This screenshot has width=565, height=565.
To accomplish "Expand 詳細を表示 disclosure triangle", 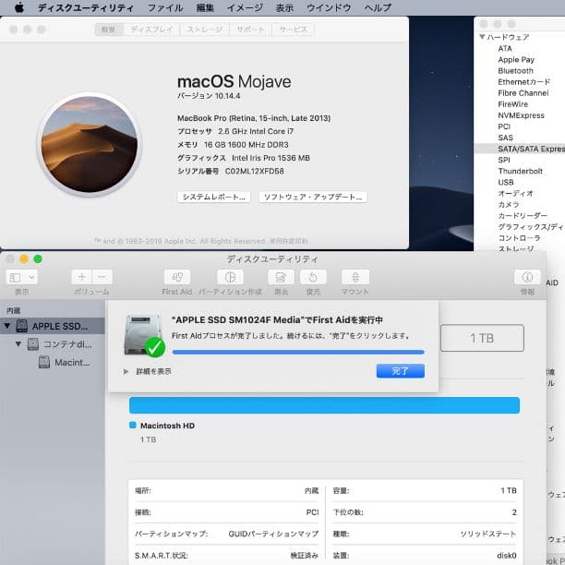I will click(x=126, y=371).
